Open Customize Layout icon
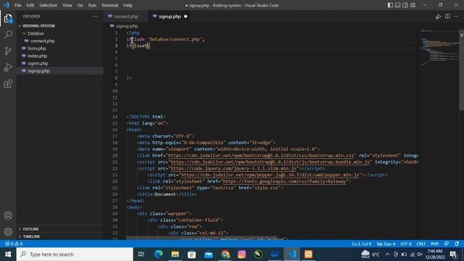This screenshot has height=261, width=464. (413, 5)
